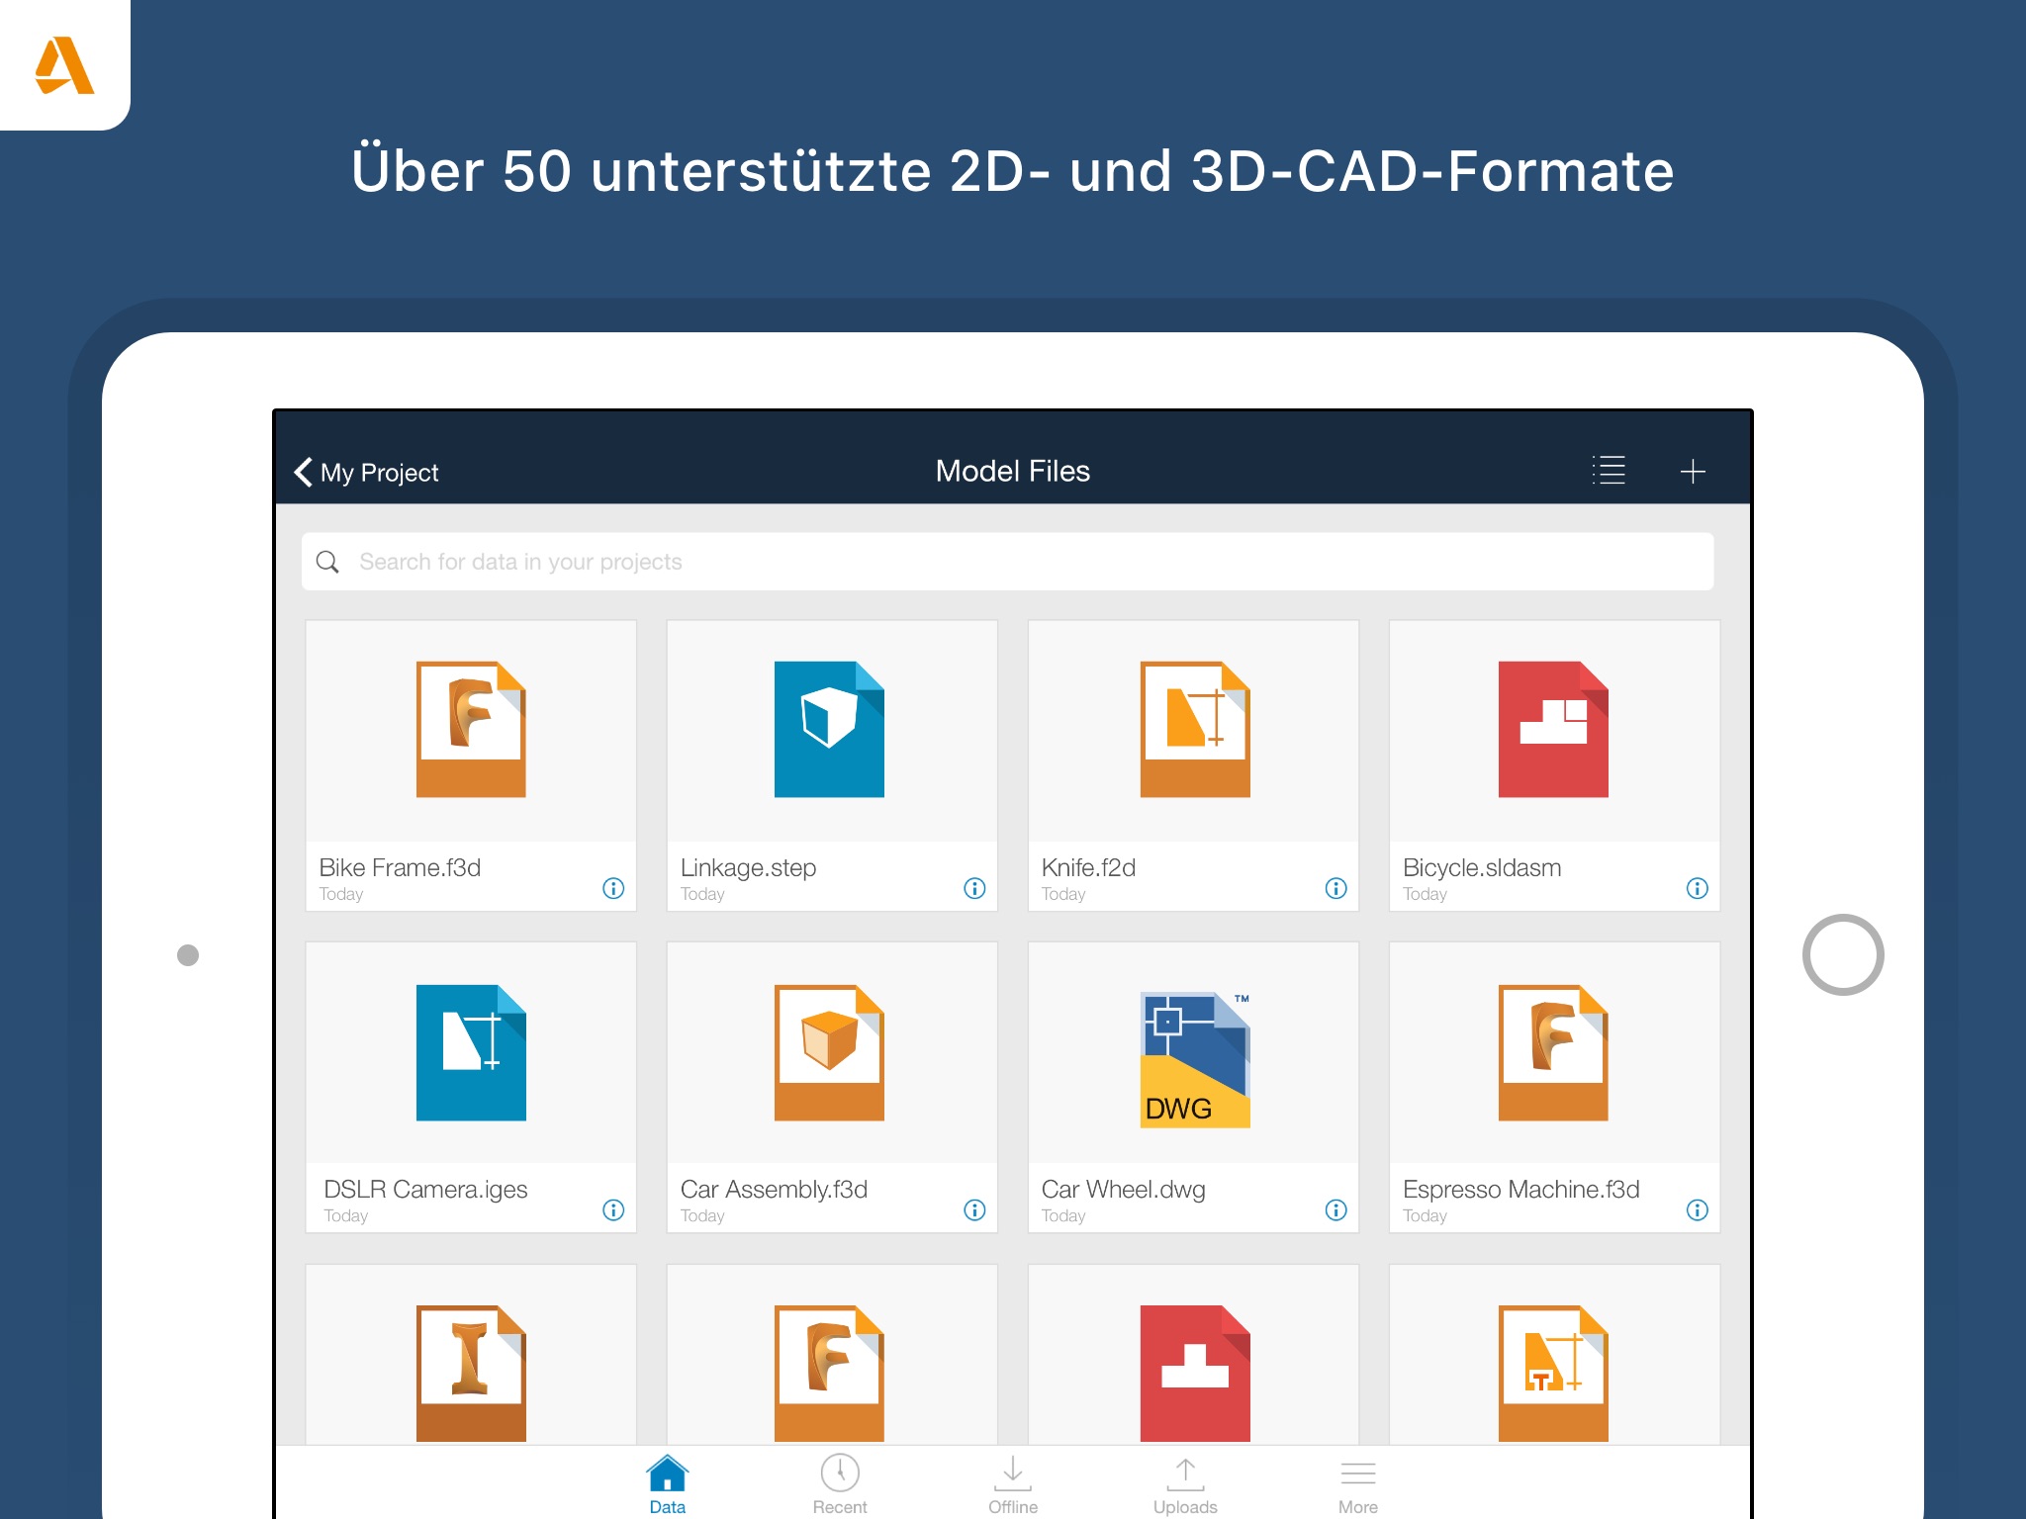Go back to My Project

366,472
